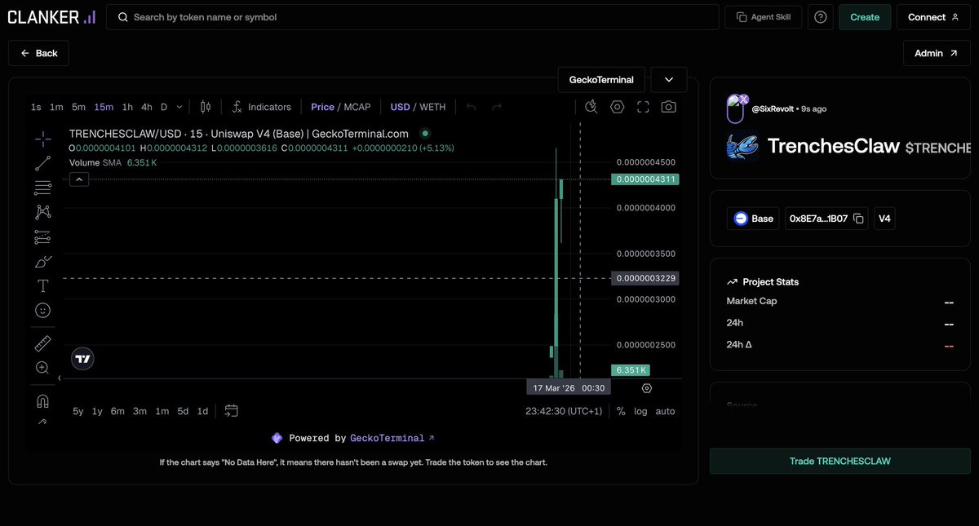Image resolution: width=979 pixels, height=526 pixels.
Task: Open the emoji icons tool
Action: click(x=42, y=310)
